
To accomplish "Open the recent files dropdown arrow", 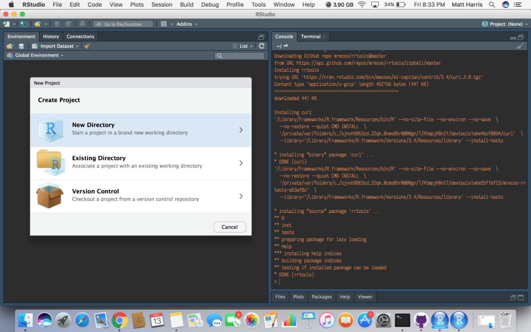I will 46,24.
